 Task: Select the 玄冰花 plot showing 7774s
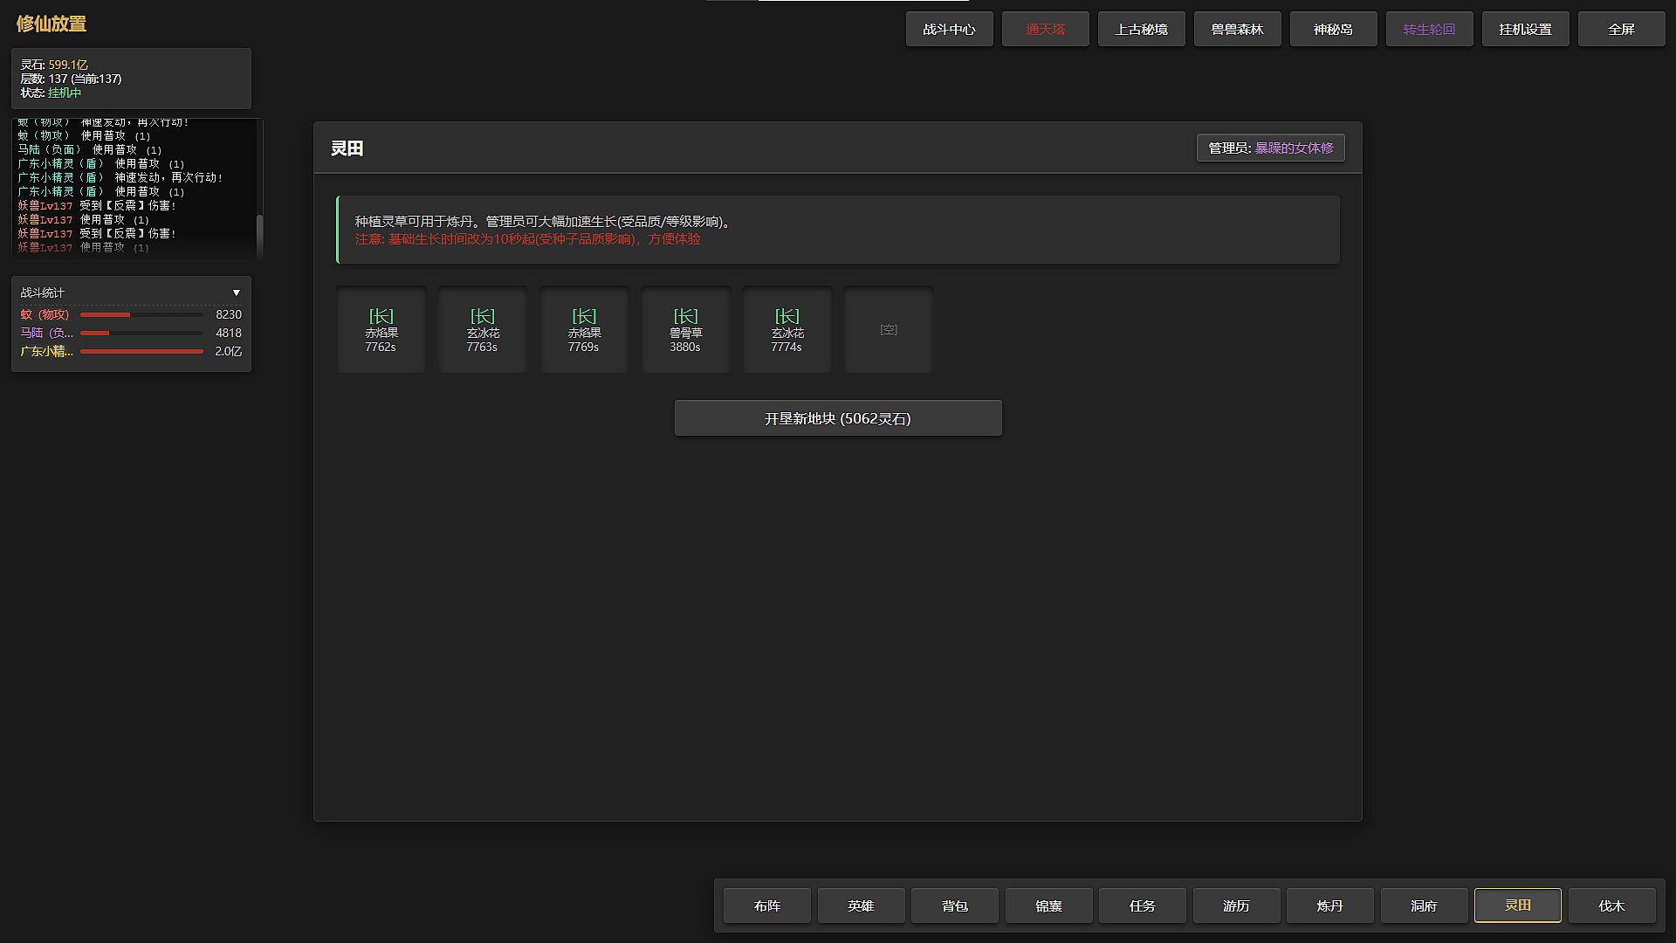tap(786, 330)
